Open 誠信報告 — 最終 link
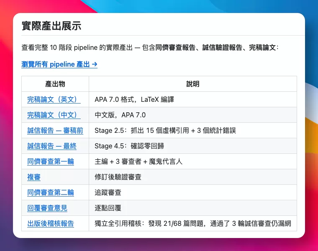 pyautogui.click(x=52, y=146)
